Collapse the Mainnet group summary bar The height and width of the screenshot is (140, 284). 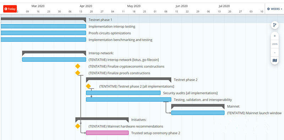coord(198,106)
